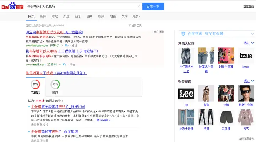Open the 水洗牛仔裤 text link

coord(186,128)
